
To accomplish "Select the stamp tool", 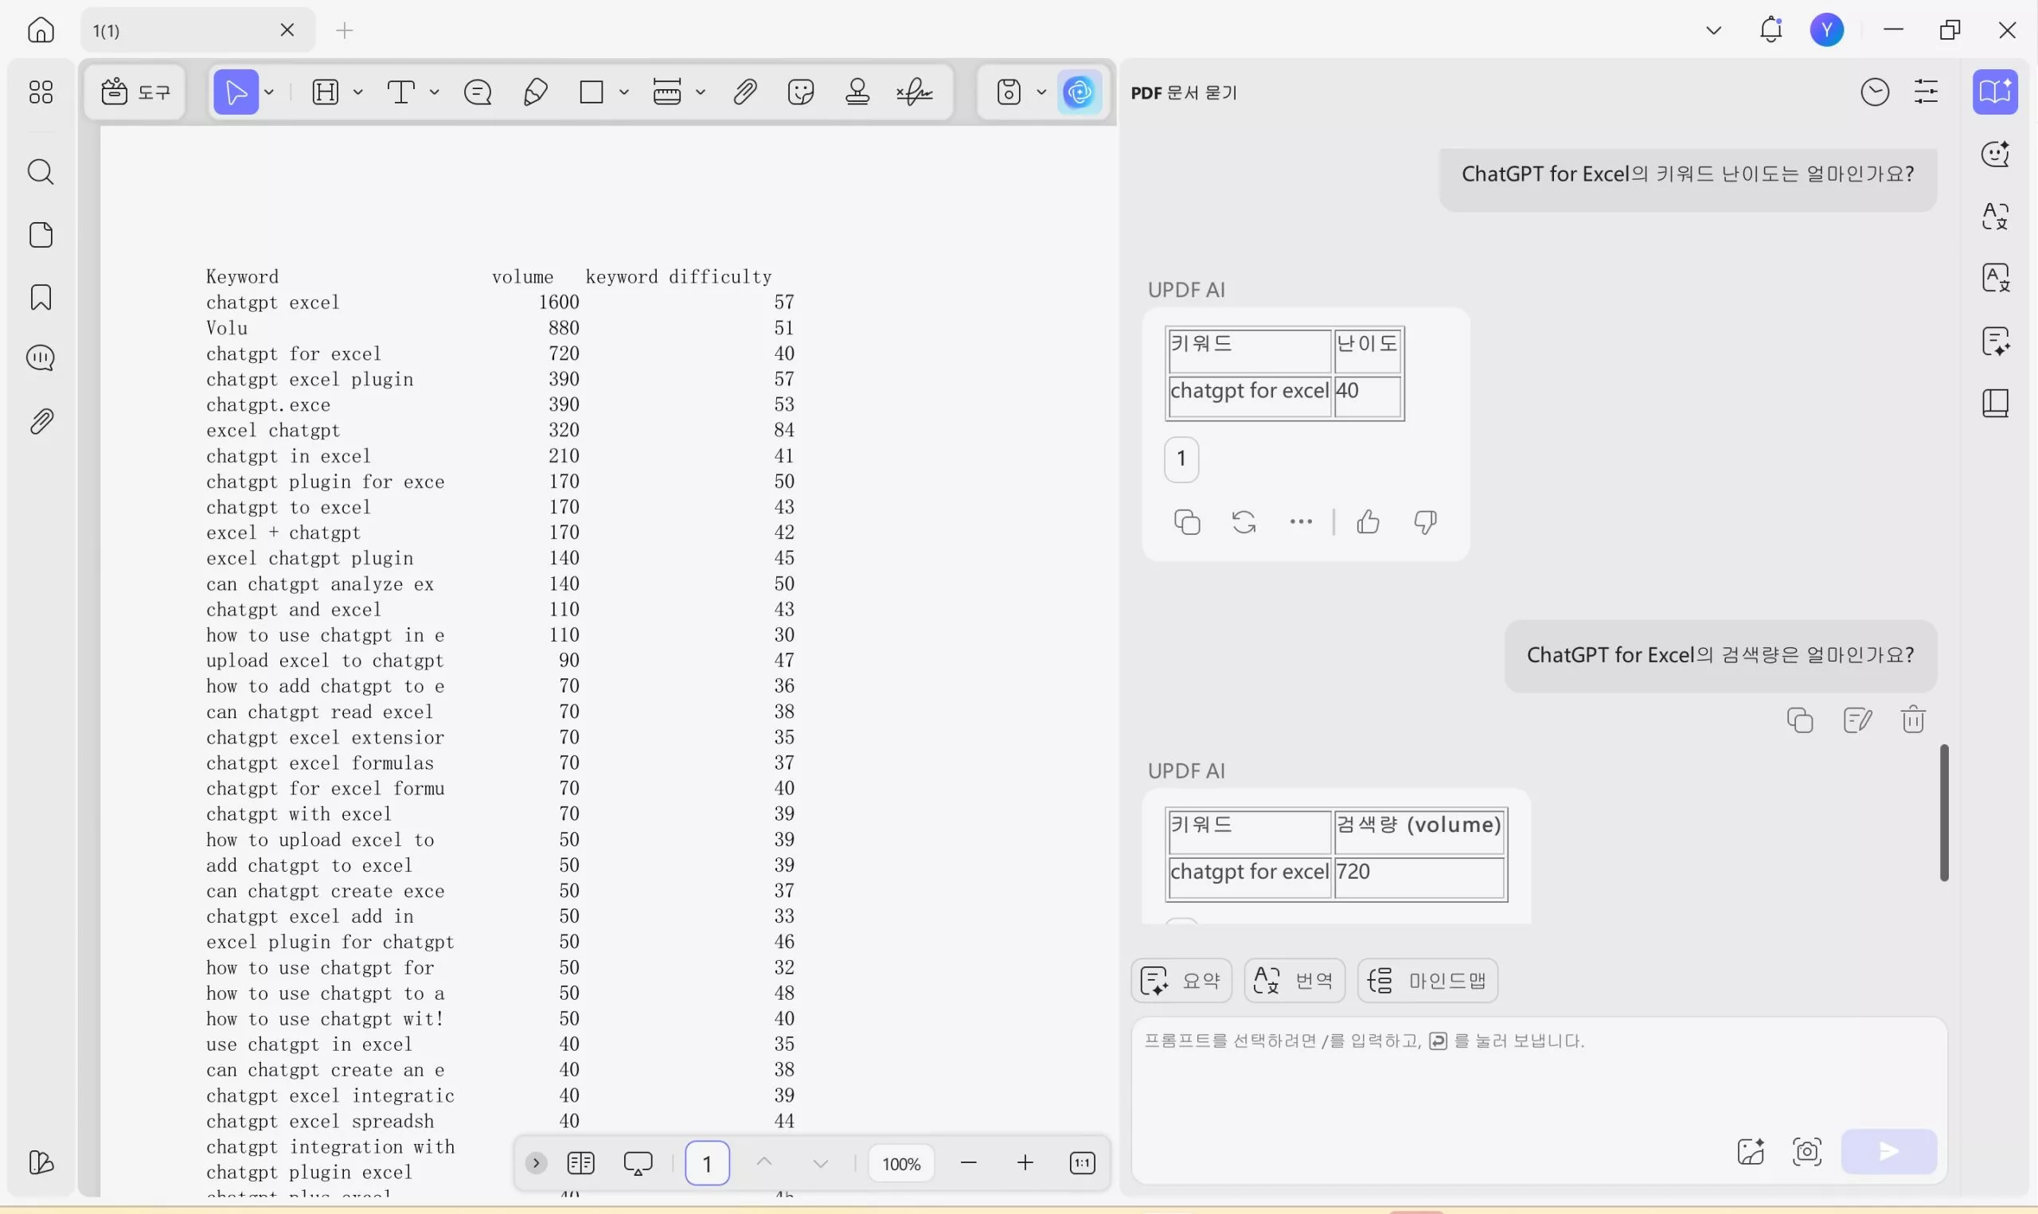I will click(857, 92).
